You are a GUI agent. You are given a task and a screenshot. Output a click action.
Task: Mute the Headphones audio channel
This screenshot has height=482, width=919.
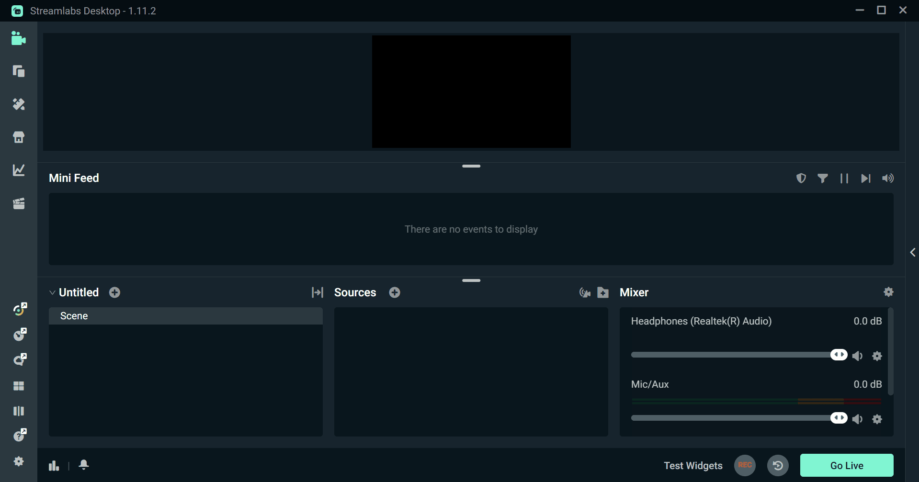[x=857, y=356]
